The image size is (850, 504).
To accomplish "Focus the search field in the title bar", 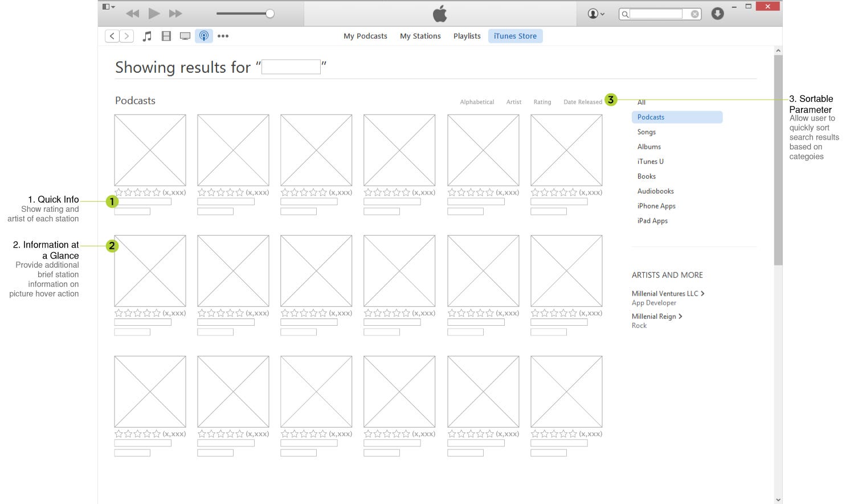I will coord(656,14).
